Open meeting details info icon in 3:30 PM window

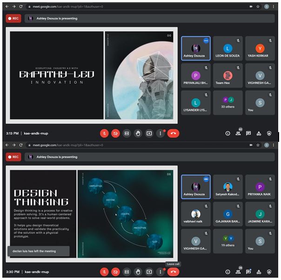click(227, 272)
